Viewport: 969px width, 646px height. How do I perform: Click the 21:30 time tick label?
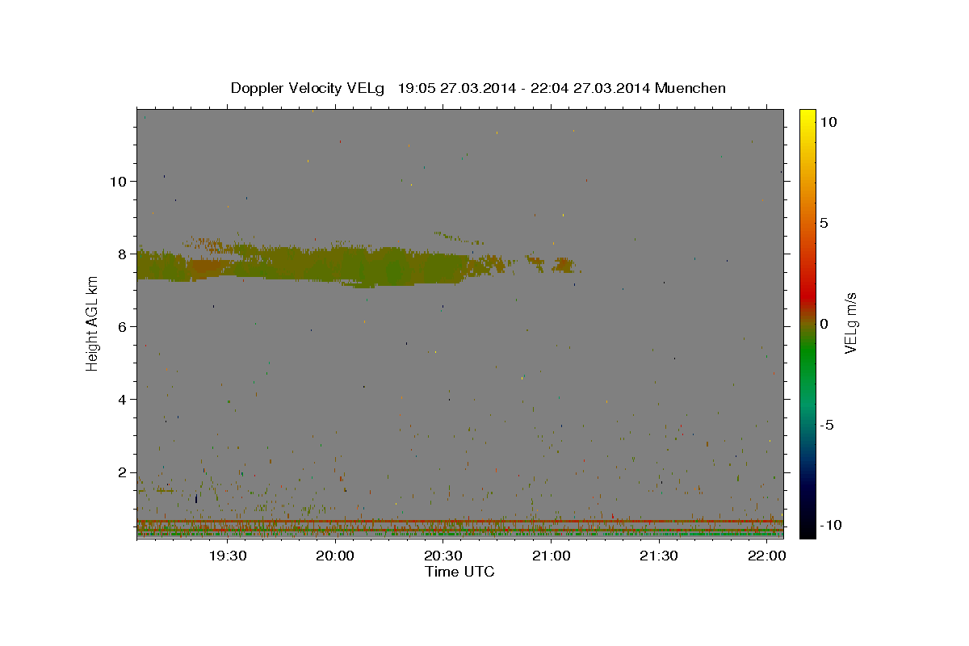658,556
